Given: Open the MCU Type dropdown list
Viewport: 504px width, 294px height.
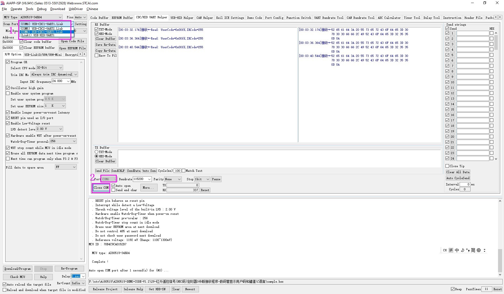Looking at the screenshot, I should 60,17.
